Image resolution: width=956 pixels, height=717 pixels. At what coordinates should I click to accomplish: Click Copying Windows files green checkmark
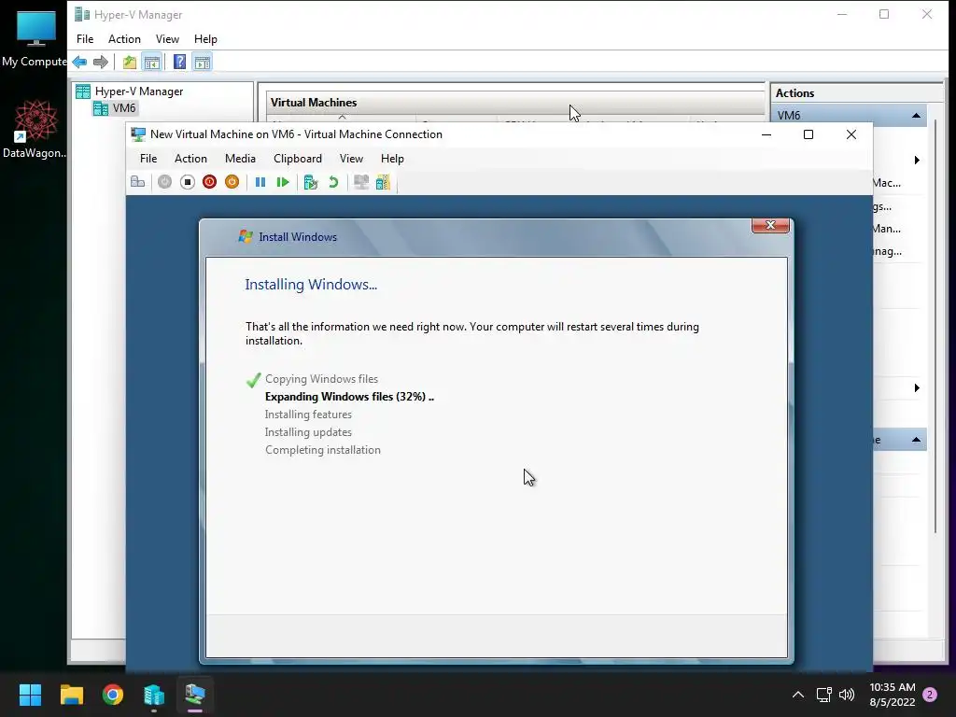(x=254, y=380)
